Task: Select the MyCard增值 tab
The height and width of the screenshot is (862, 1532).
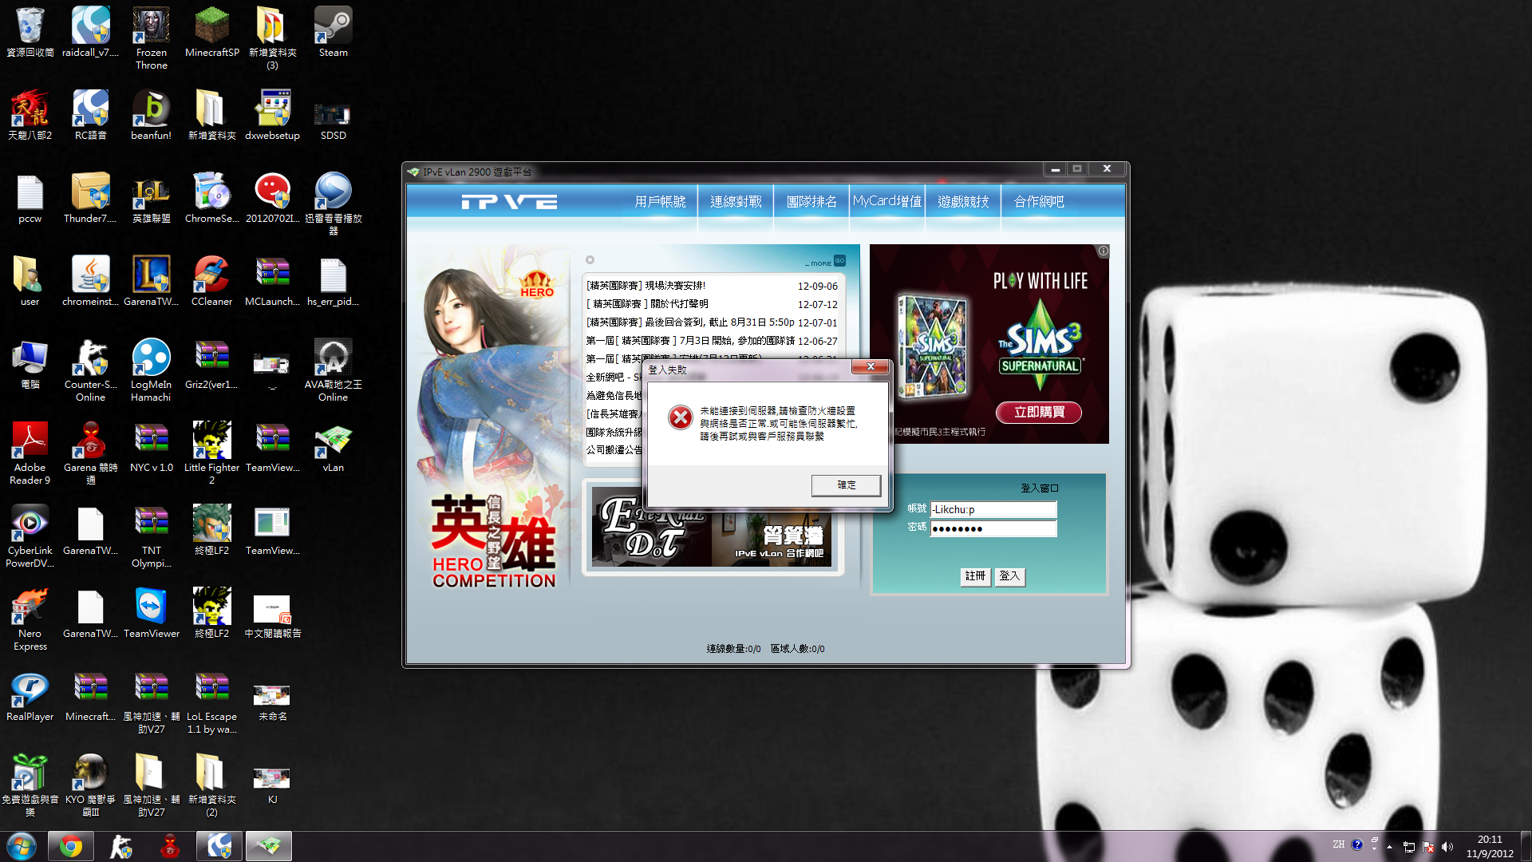Action: [x=886, y=202]
